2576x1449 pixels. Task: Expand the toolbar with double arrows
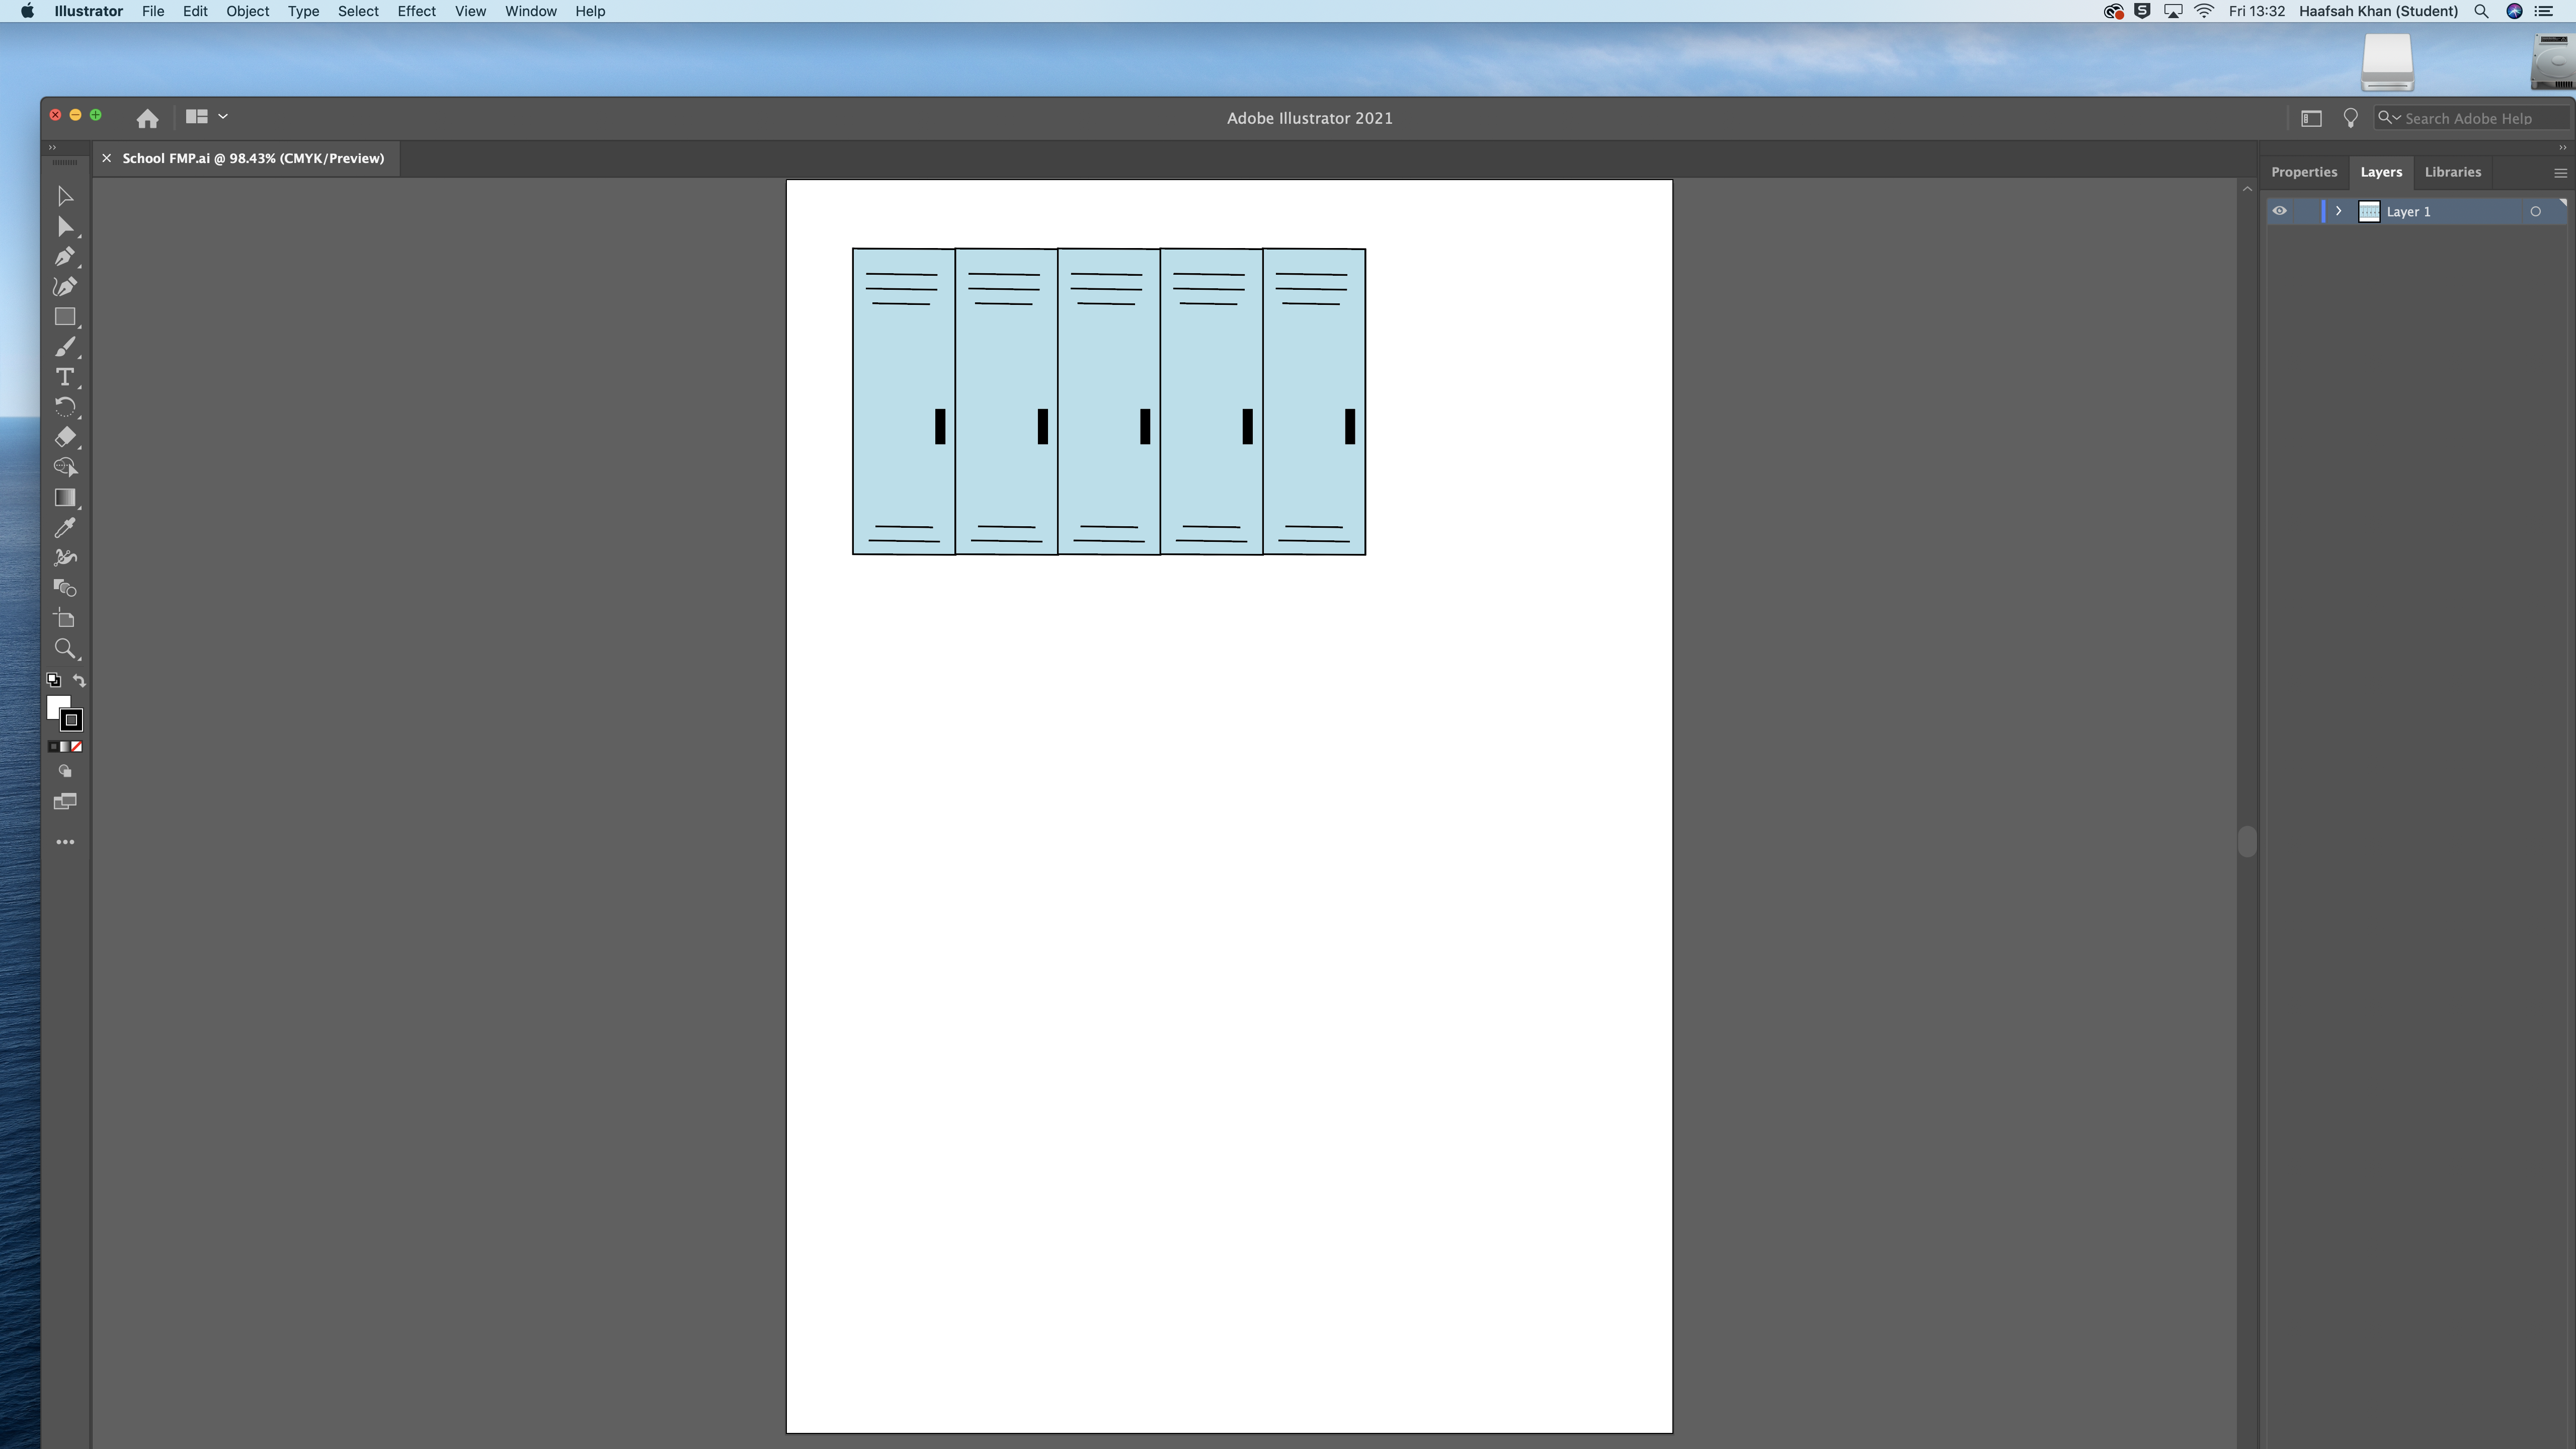pos(52,148)
